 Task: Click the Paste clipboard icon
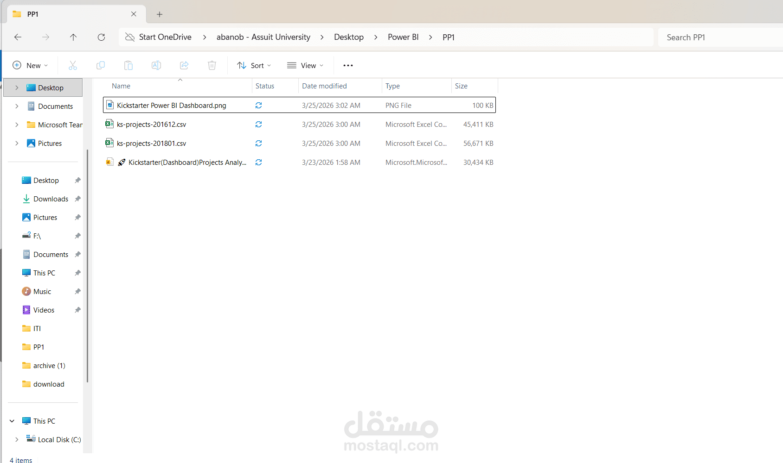pos(128,65)
